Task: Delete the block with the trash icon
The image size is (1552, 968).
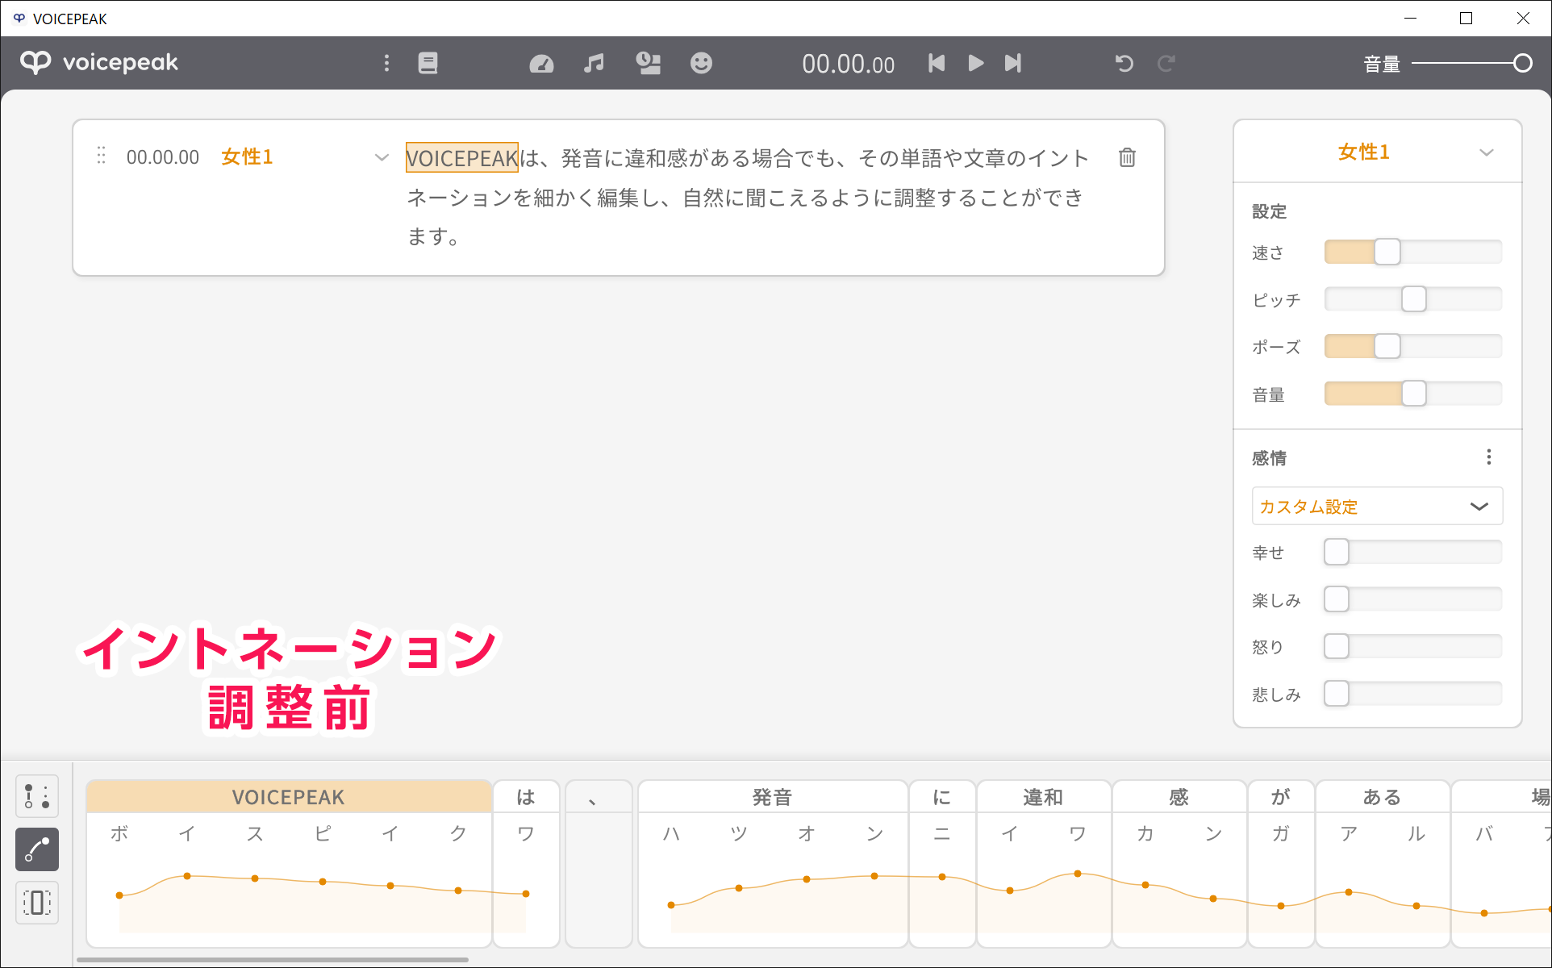Action: (x=1126, y=157)
